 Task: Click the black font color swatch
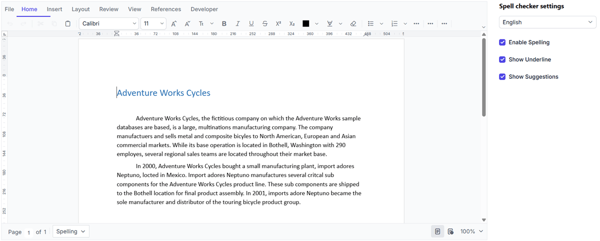306,23
